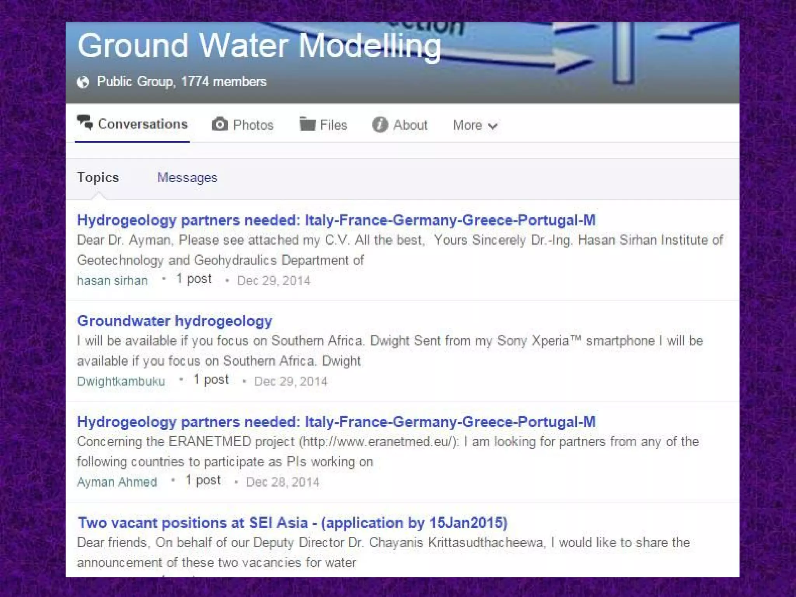
Task: Click the Conversations speech bubble icon
Action: pos(85,122)
